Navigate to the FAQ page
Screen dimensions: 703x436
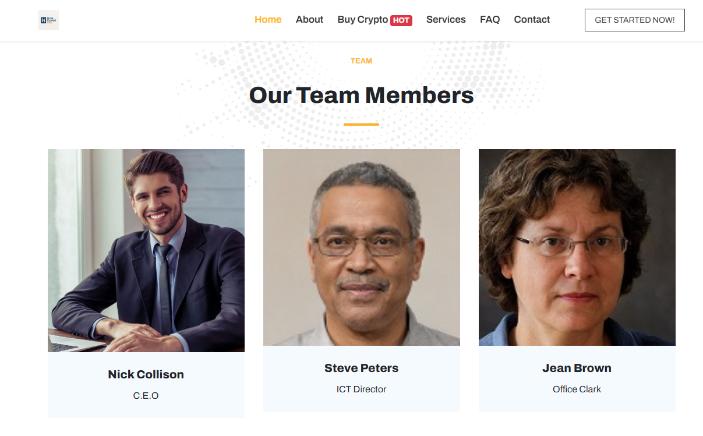[490, 20]
